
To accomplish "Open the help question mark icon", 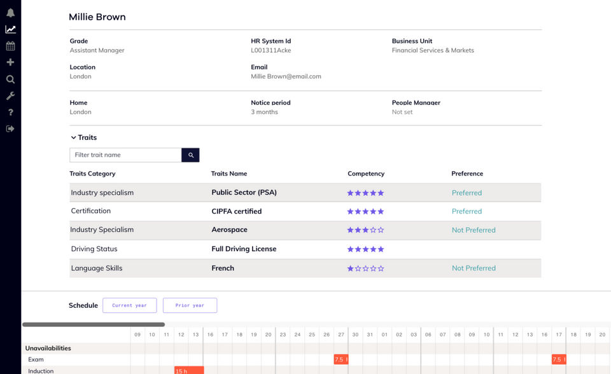I will coord(10,113).
